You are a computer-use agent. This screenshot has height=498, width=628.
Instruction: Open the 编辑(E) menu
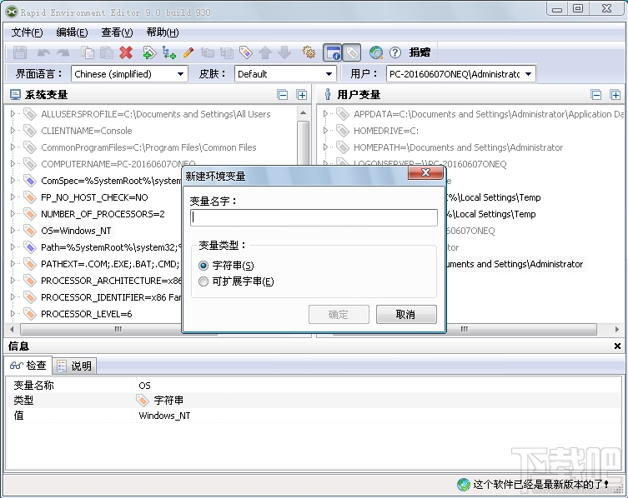[72, 32]
